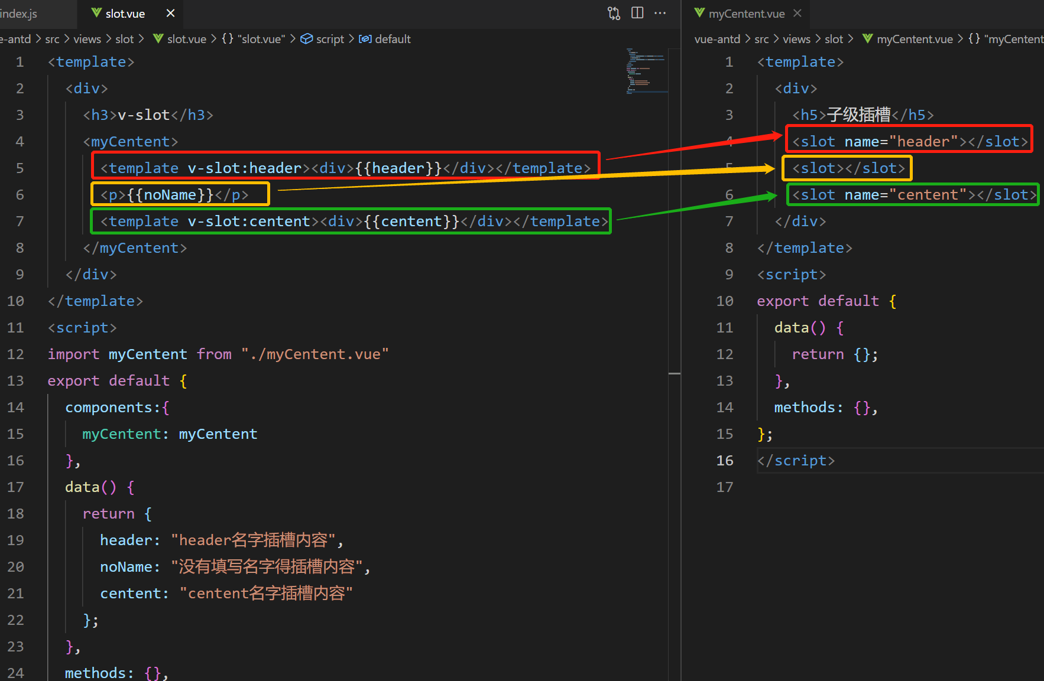The height and width of the screenshot is (681, 1044).
Task: Click "components:{" in left editor
Action: [117, 408]
